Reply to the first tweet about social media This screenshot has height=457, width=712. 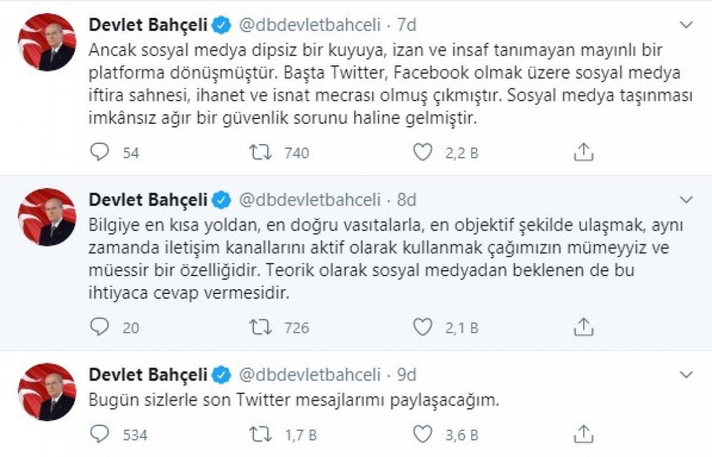pyautogui.click(x=98, y=152)
